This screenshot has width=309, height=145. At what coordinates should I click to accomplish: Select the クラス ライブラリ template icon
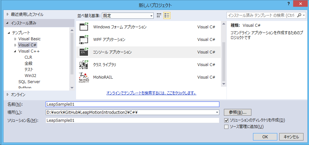(x=84, y=64)
